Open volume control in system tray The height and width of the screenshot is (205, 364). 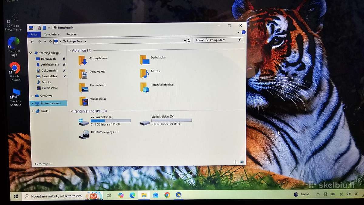coord(348,194)
